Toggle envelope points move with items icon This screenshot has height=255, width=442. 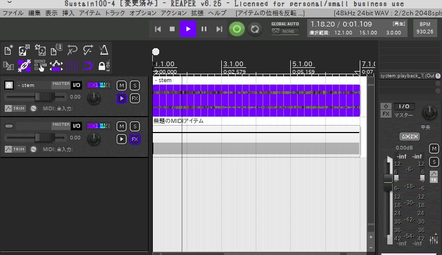click(56, 66)
